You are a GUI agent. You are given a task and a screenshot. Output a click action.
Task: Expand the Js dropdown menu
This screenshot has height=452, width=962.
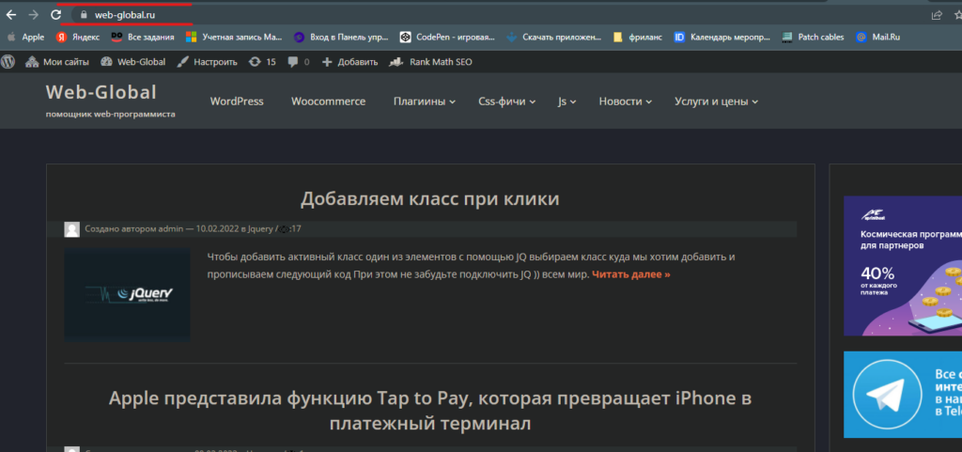click(566, 101)
